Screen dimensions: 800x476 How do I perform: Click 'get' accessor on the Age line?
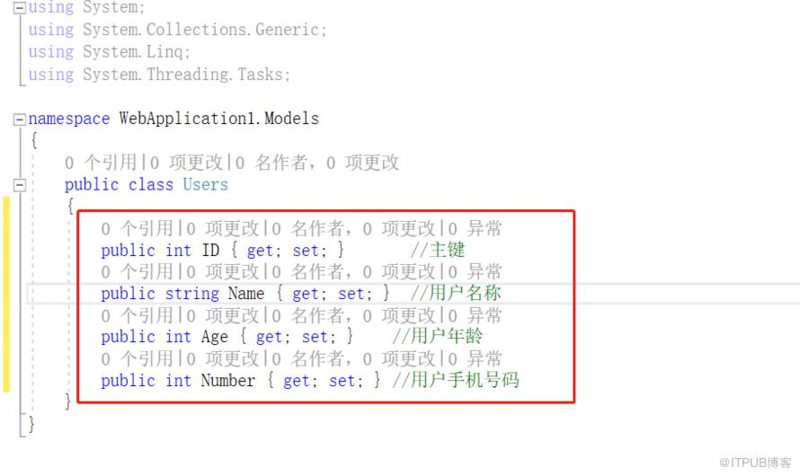tap(270, 338)
